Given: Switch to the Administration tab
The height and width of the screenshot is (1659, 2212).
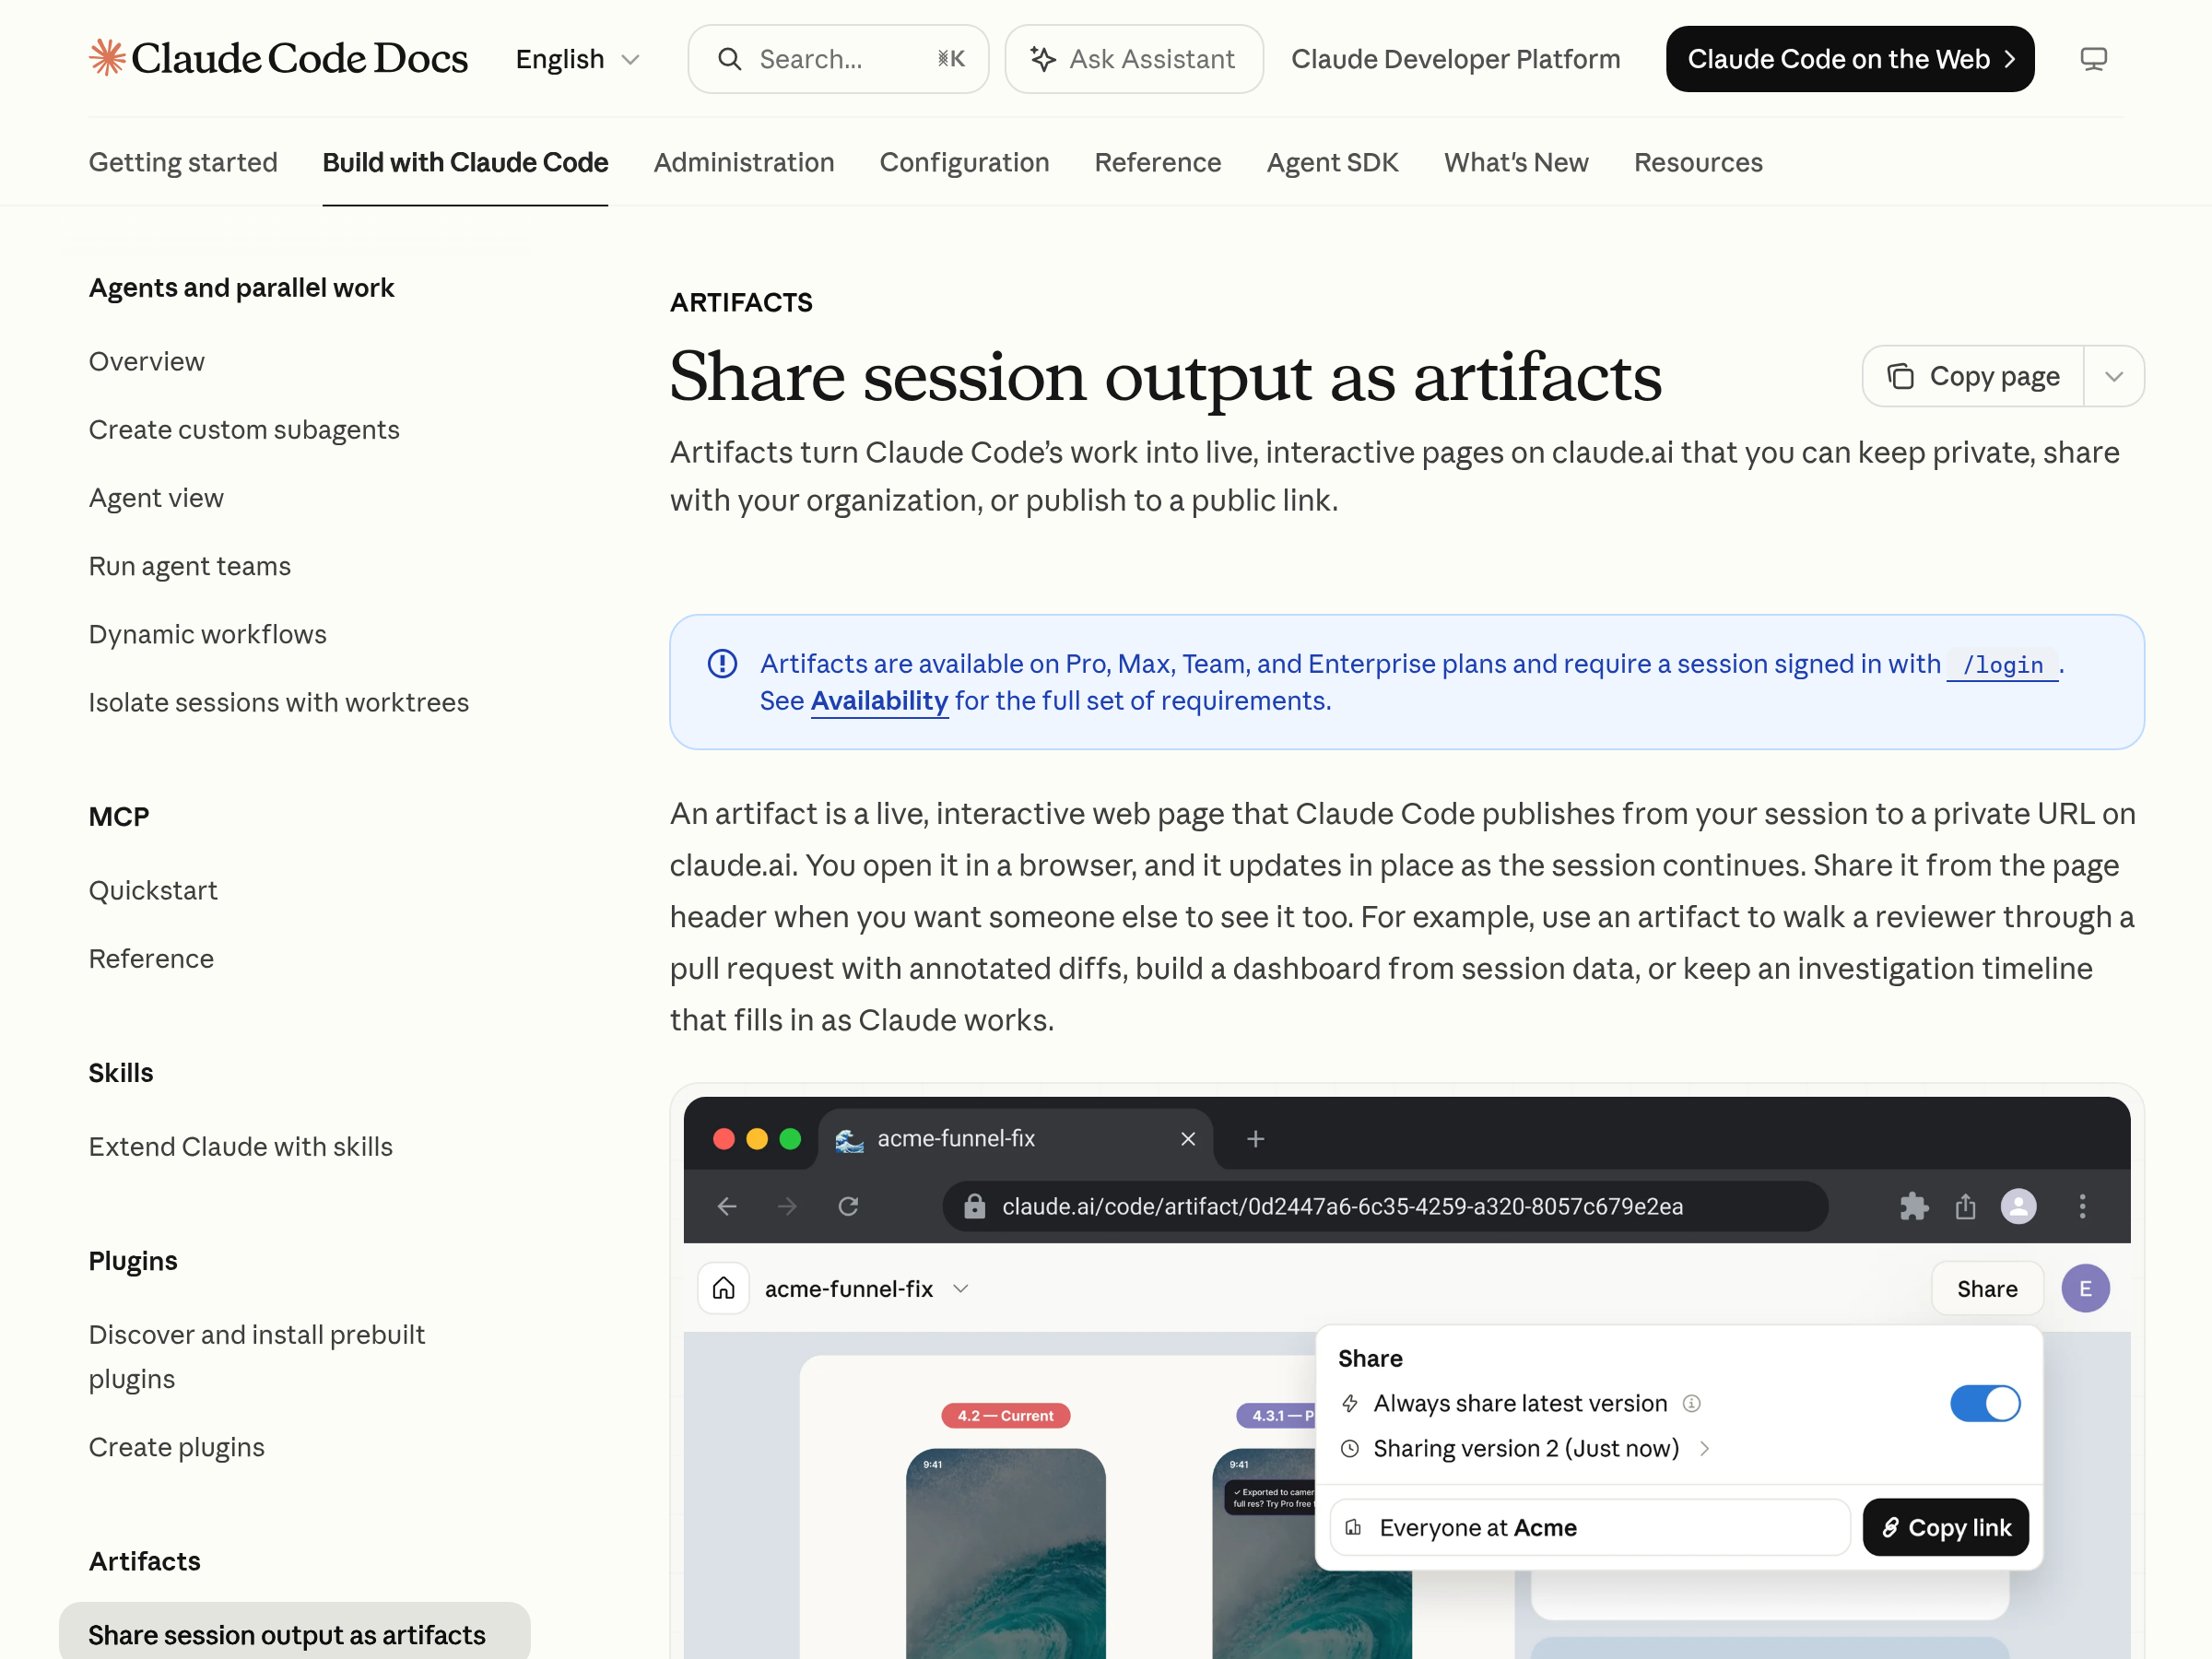Looking at the screenshot, I should click(744, 162).
